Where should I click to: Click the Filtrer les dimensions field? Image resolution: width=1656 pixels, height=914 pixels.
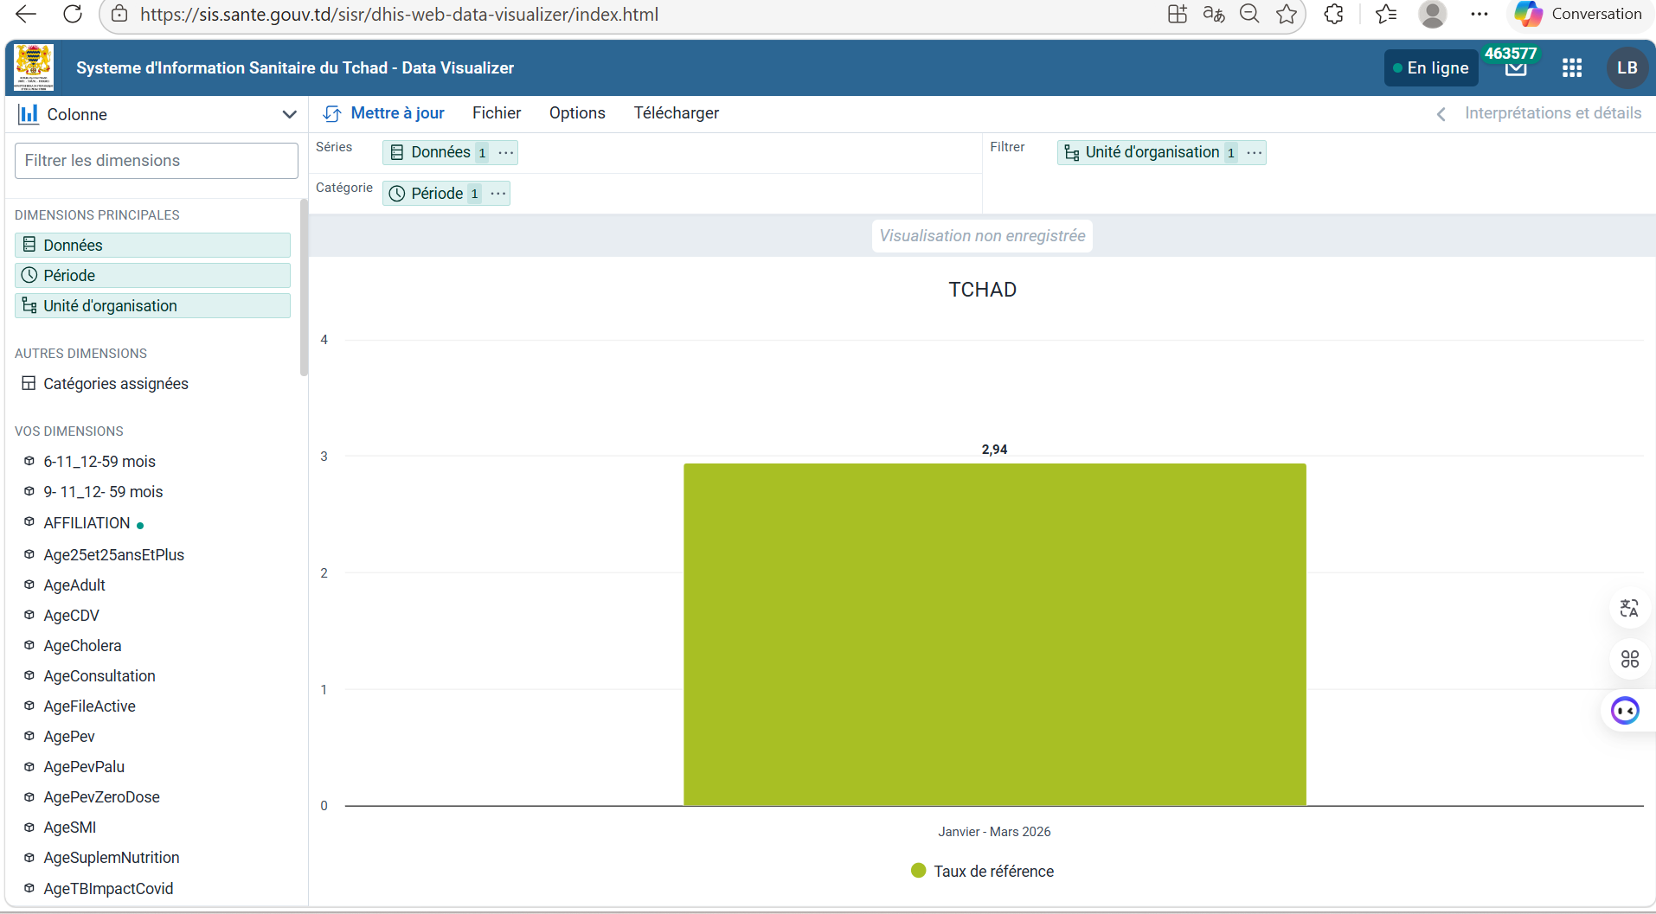pyautogui.click(x=157, y=161)
